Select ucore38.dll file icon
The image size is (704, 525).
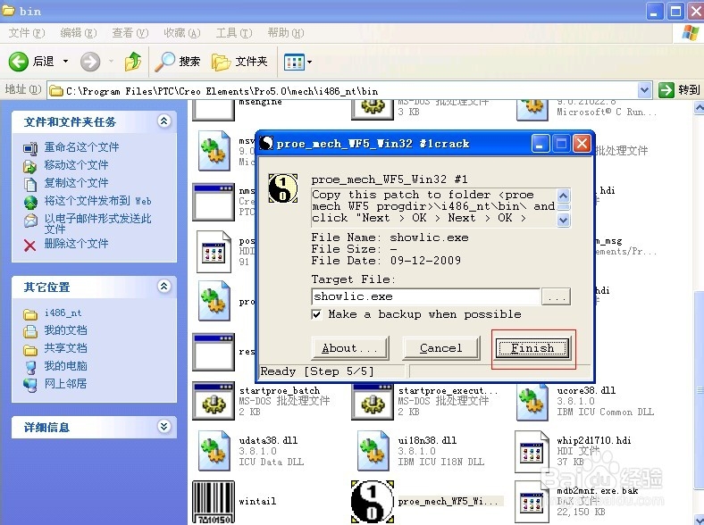[x=532, y=401]
